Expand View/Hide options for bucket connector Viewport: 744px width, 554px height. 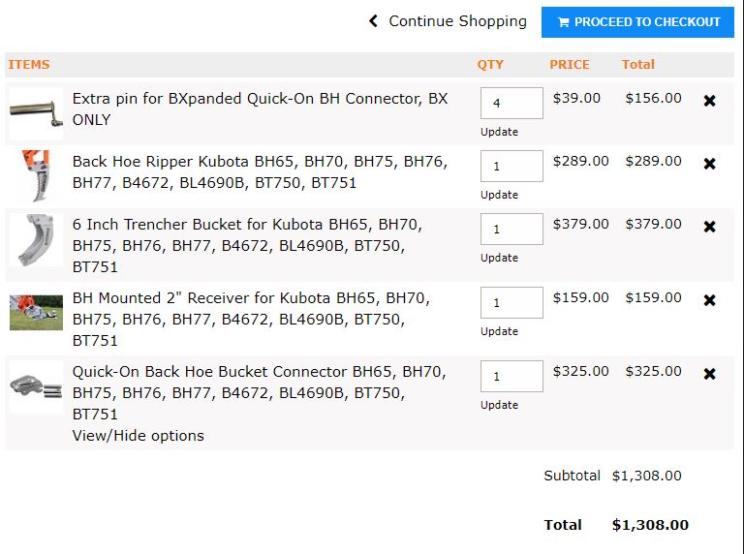point(139,436)
